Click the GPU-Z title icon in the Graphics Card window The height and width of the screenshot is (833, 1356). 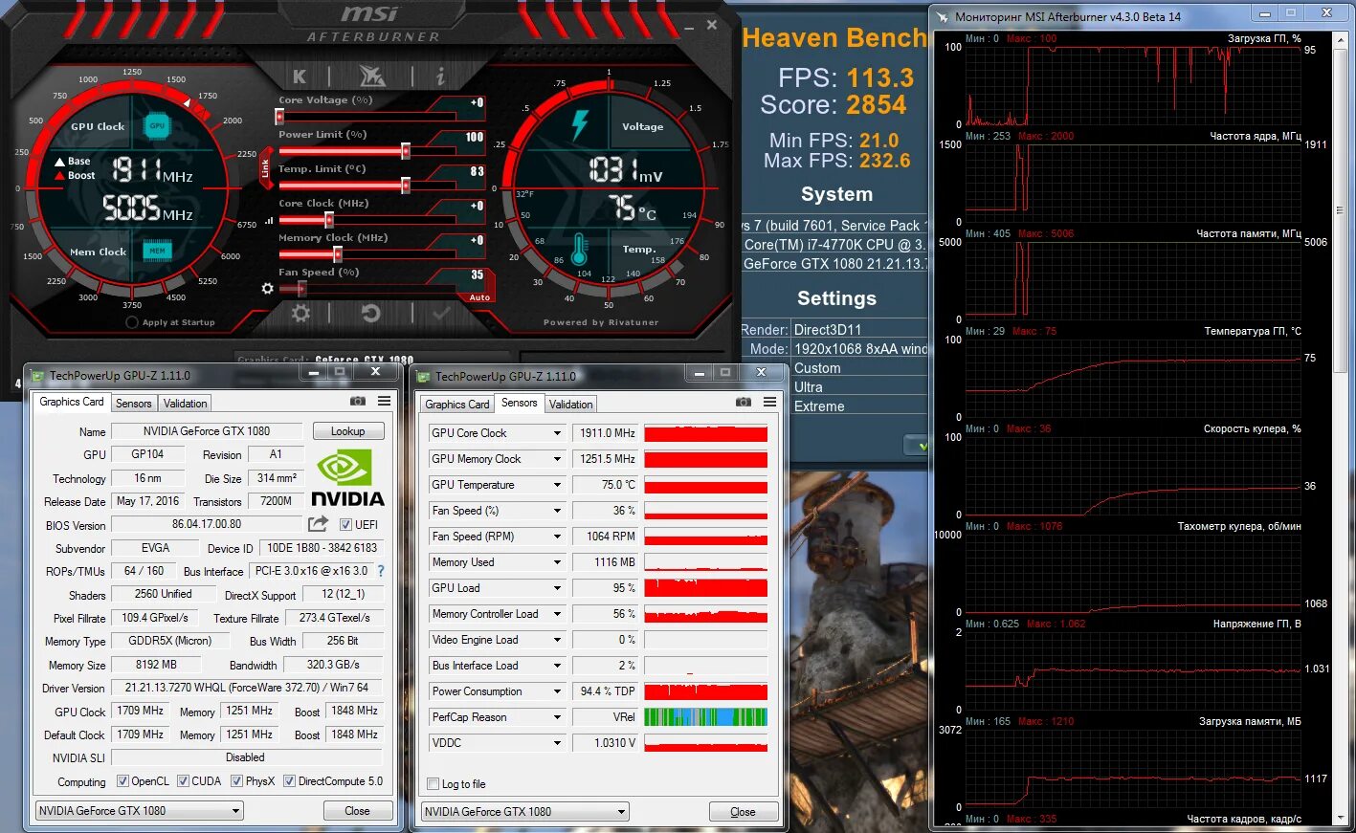[36, 376]
